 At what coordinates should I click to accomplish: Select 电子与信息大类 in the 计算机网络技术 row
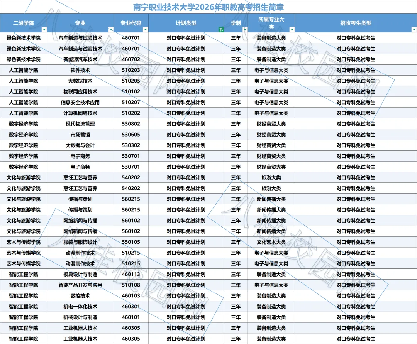tap(271, 113)
